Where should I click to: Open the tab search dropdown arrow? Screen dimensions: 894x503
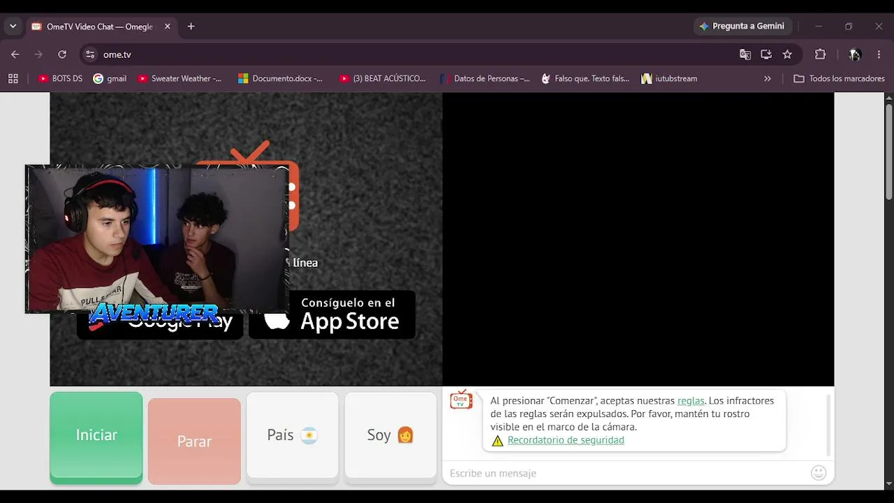pos(13,27)
